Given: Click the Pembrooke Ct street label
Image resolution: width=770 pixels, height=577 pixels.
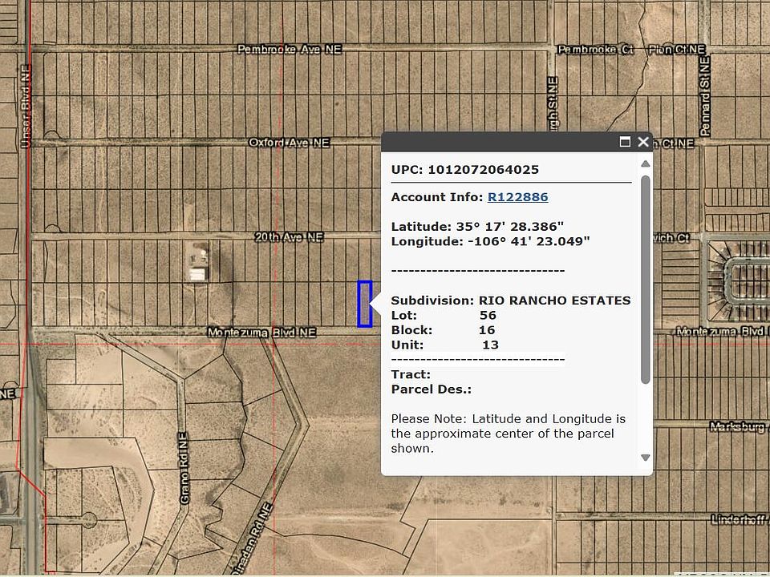Looking at the screenshot, I should pos(595,50).
